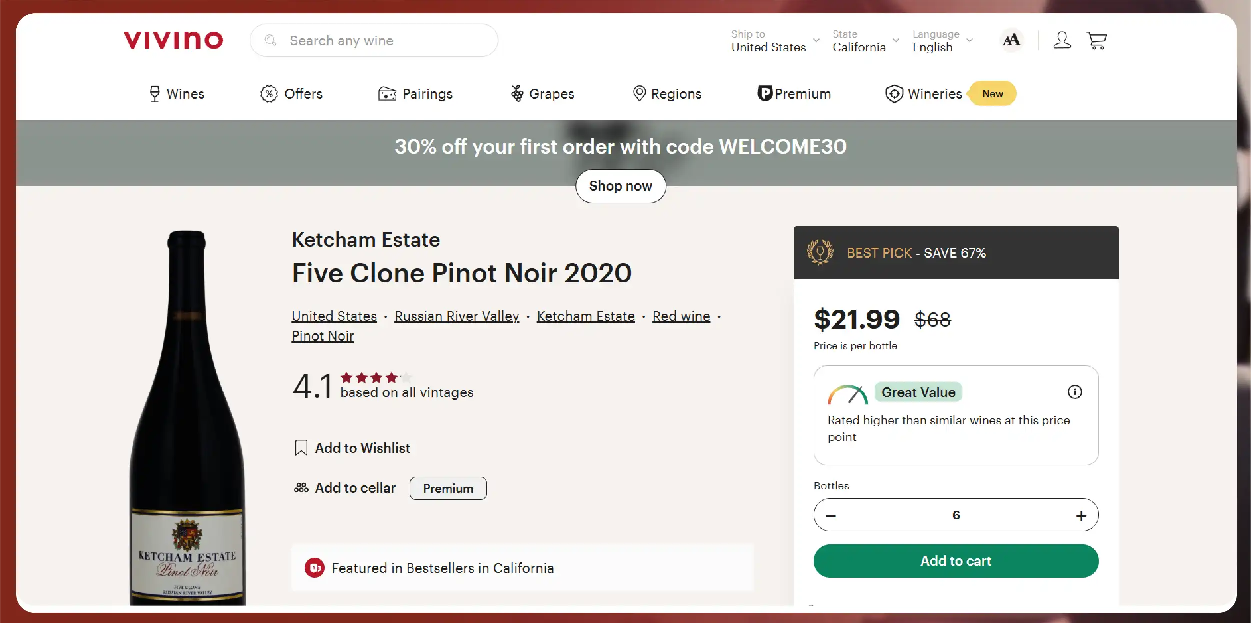The width and height of the screenshot is (1251, 624).
Task: Increase bottle quantity with plus button
Action: click(1081, 515)
